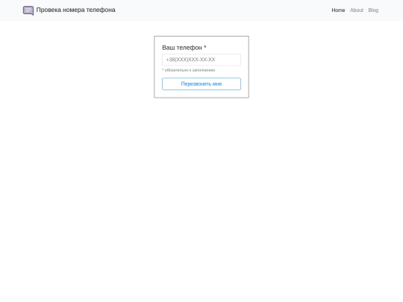Go to the Home nav item
403x302 pixels.
tap(338, 10)
